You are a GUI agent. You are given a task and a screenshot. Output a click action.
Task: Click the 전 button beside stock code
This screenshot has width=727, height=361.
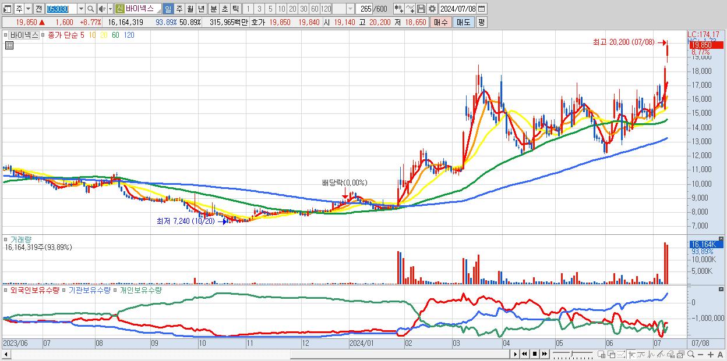pos(38,9)
